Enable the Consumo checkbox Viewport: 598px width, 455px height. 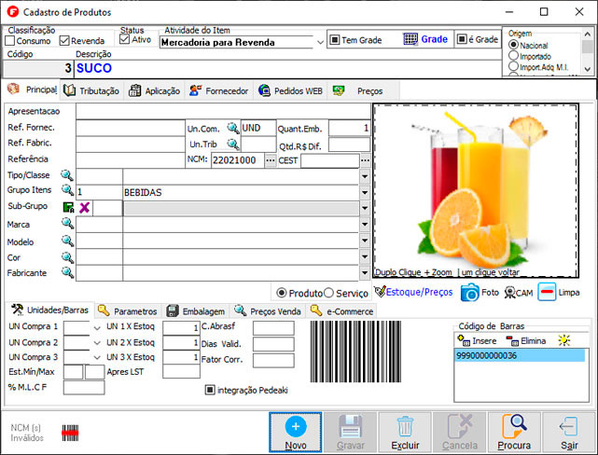coord(10,41)
